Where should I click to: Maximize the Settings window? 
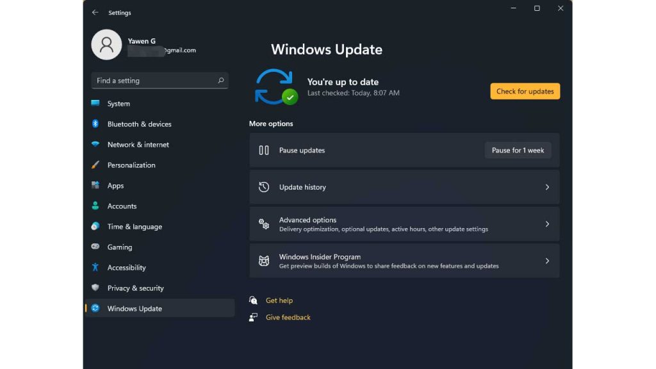click(x=537, y=8)
